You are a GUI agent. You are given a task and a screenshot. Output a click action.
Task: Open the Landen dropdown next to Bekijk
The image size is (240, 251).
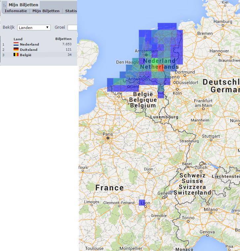pyautogui.click(x=34, y=27)
